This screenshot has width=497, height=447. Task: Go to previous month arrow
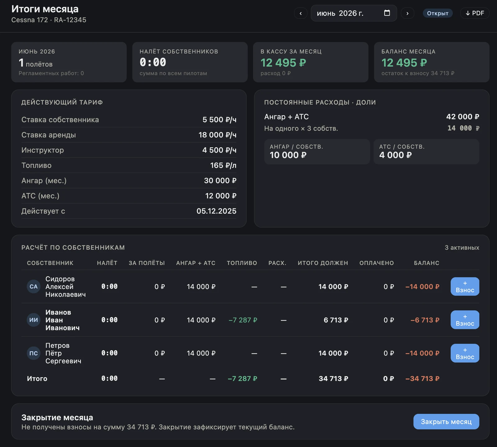[301, 13]
